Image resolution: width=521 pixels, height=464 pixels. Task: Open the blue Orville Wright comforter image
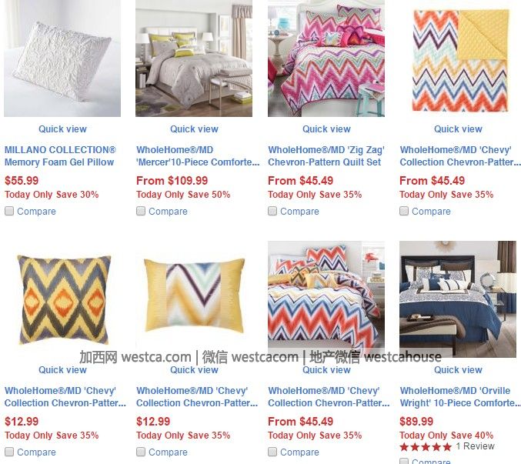(458, 299)
